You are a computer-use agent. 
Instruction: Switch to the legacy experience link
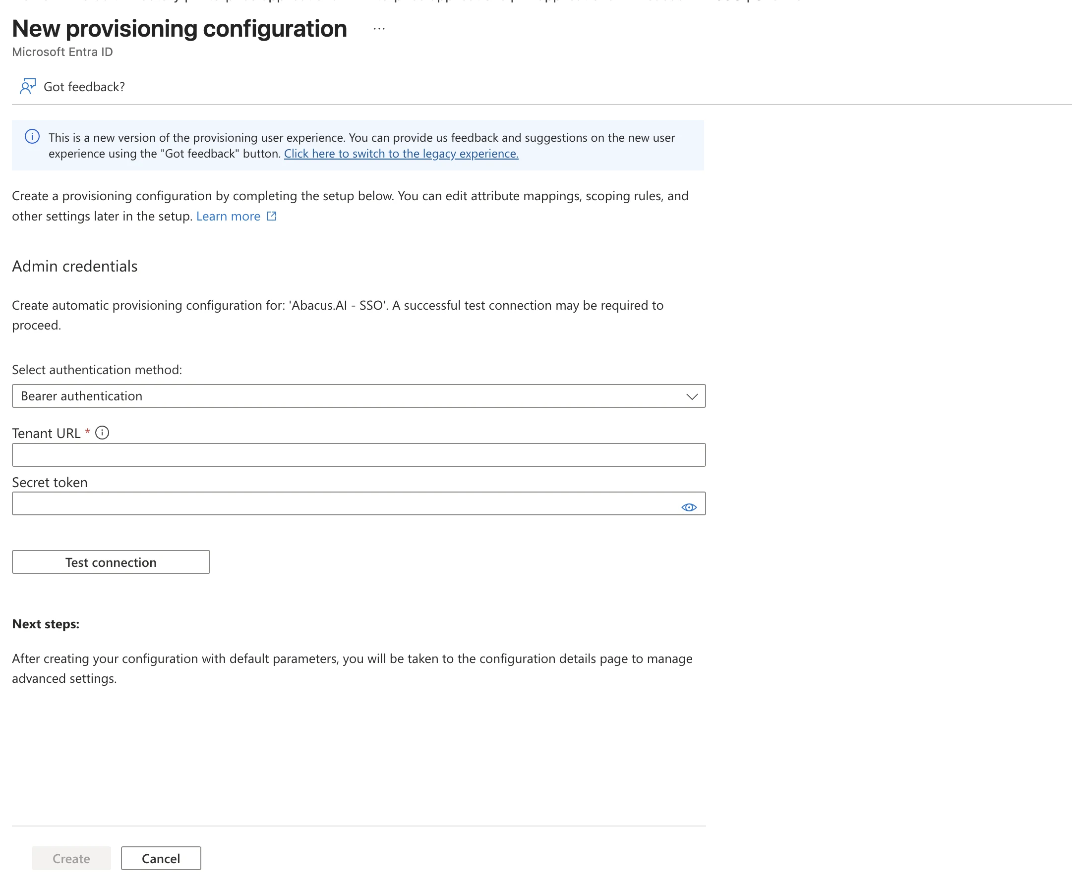pos(401,154)
